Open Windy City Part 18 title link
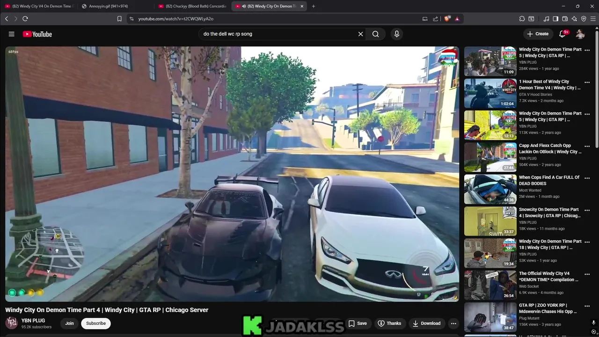599x337 pixels. click(550, 244)
